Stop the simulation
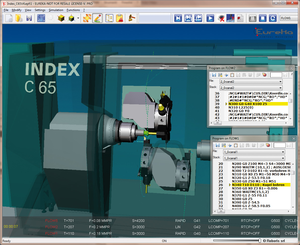 pyautogui.click(x=263, y=18)
